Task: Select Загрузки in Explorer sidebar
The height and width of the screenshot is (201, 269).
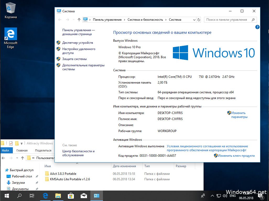Action: point(18,183)
